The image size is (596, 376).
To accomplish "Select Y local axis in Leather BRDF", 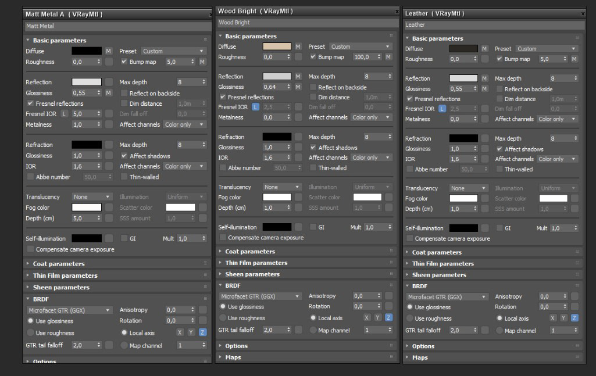I will [x=563, y=318].
